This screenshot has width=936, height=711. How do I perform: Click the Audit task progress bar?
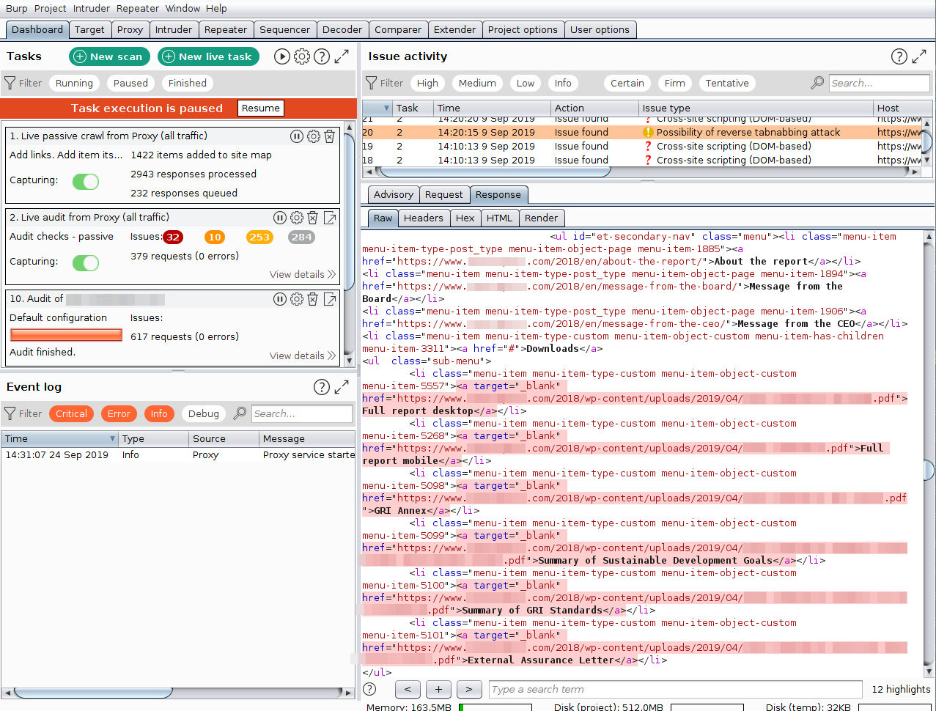tap(66, 335)
